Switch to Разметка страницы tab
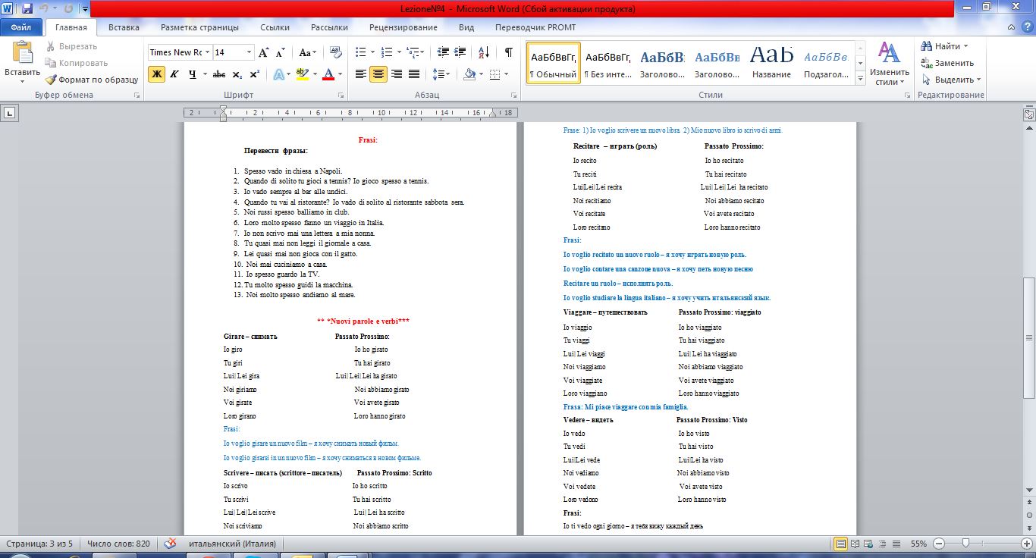 pos(199,27)
